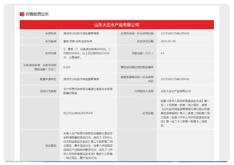Click 滨州市沾化区市场监督管理局 in the 处罚机关 row

(x=81, y=34)
